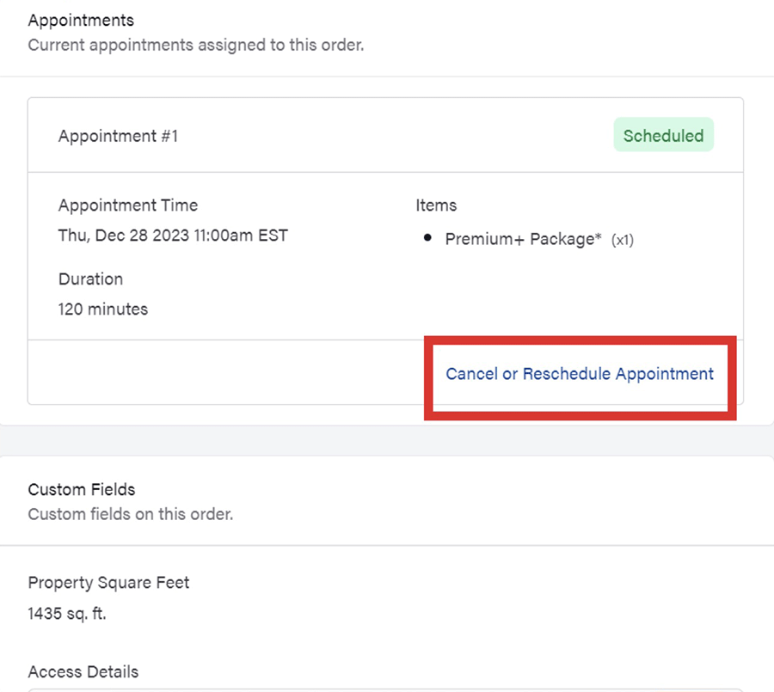774x692 pixels.
Task: Click the Duration label
Action: [90, 279]
